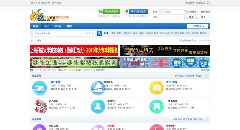Click the 找回密码 link
The width and height of the screenshot is (240, 130).
[x=205, y=12]
